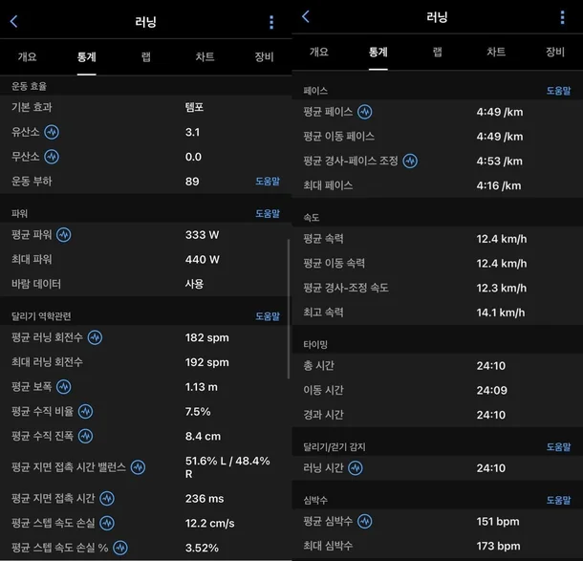Tap graph icon beside 유산소

click(x=52, y=132)
